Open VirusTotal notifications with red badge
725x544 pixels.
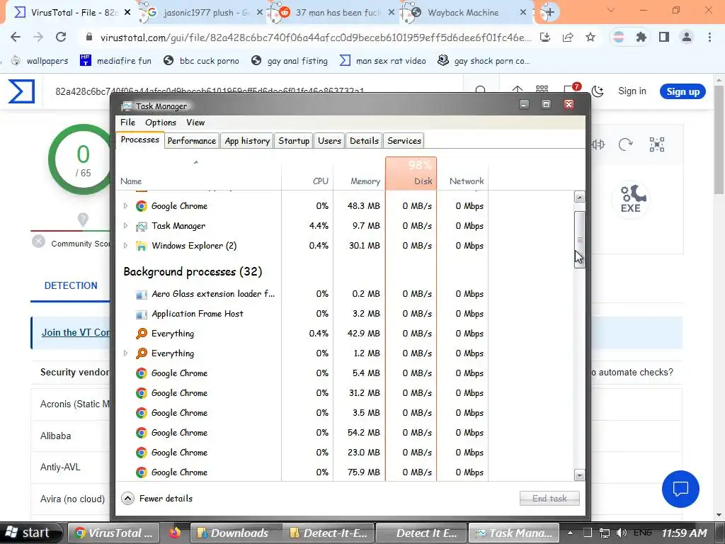pos(571,89)
